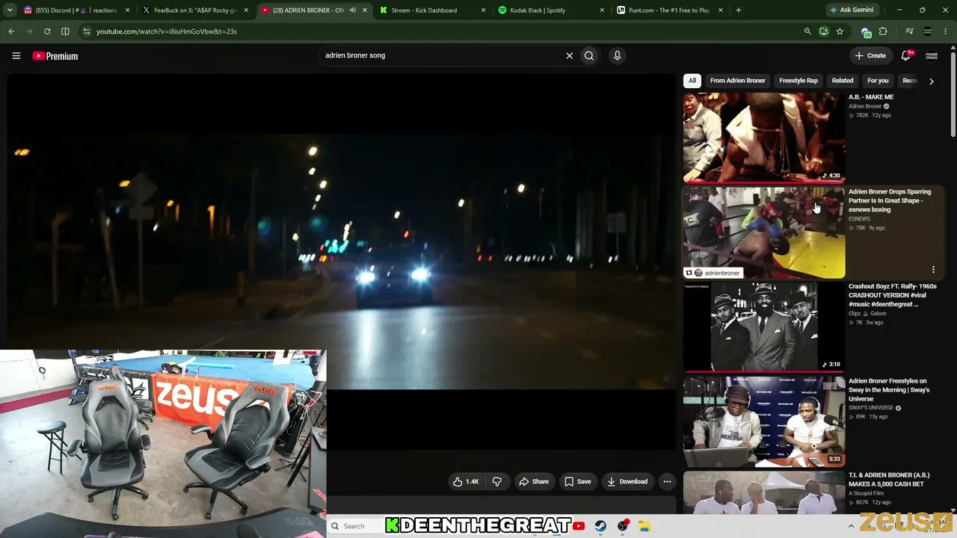Mute the Adrien Broner tab audio
Viewport: 957px width, 538px height.
click(354, 10)
